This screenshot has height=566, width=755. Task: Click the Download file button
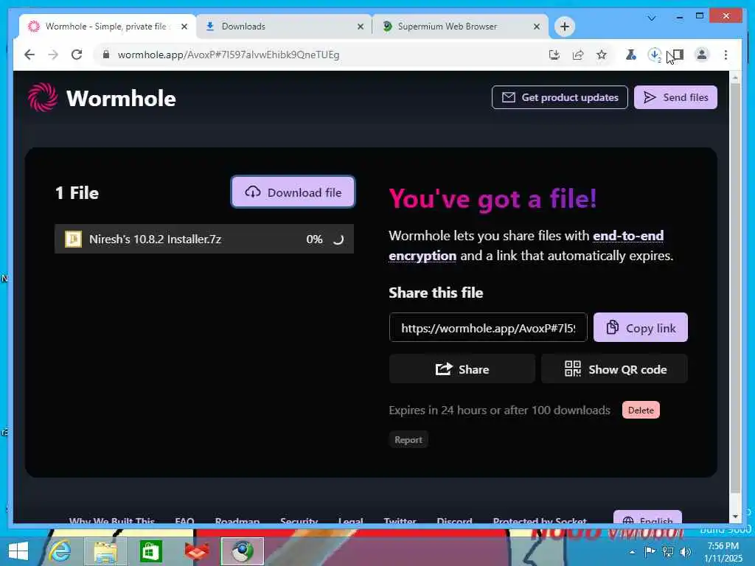[293, 192]
